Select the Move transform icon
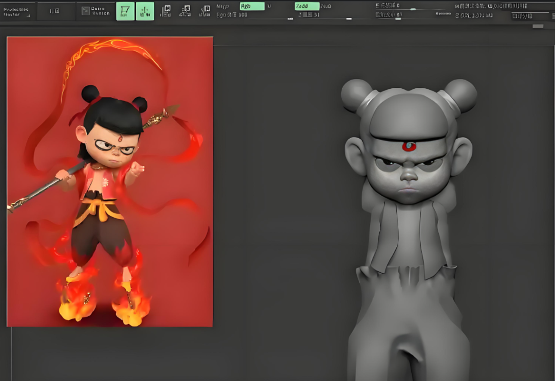This screenshot has width=555, height=381. click(165, 11)
